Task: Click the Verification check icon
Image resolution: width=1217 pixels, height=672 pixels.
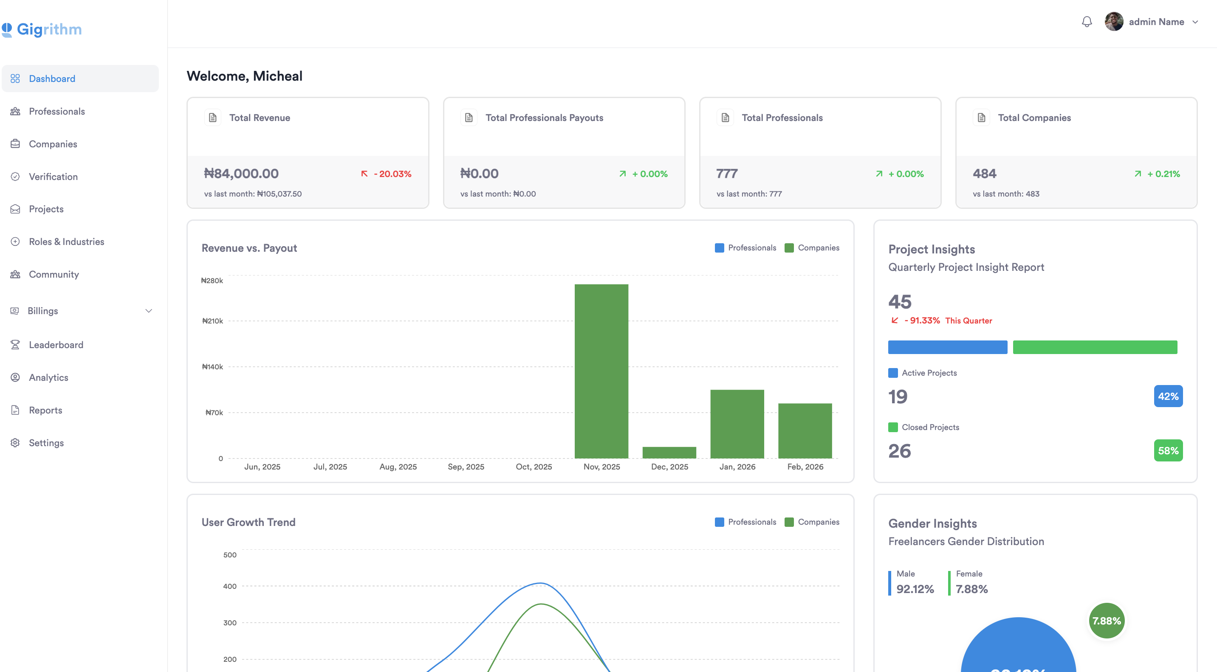Action: [x=15, y=176]
